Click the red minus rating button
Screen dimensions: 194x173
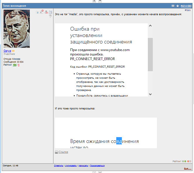point(190,161)
